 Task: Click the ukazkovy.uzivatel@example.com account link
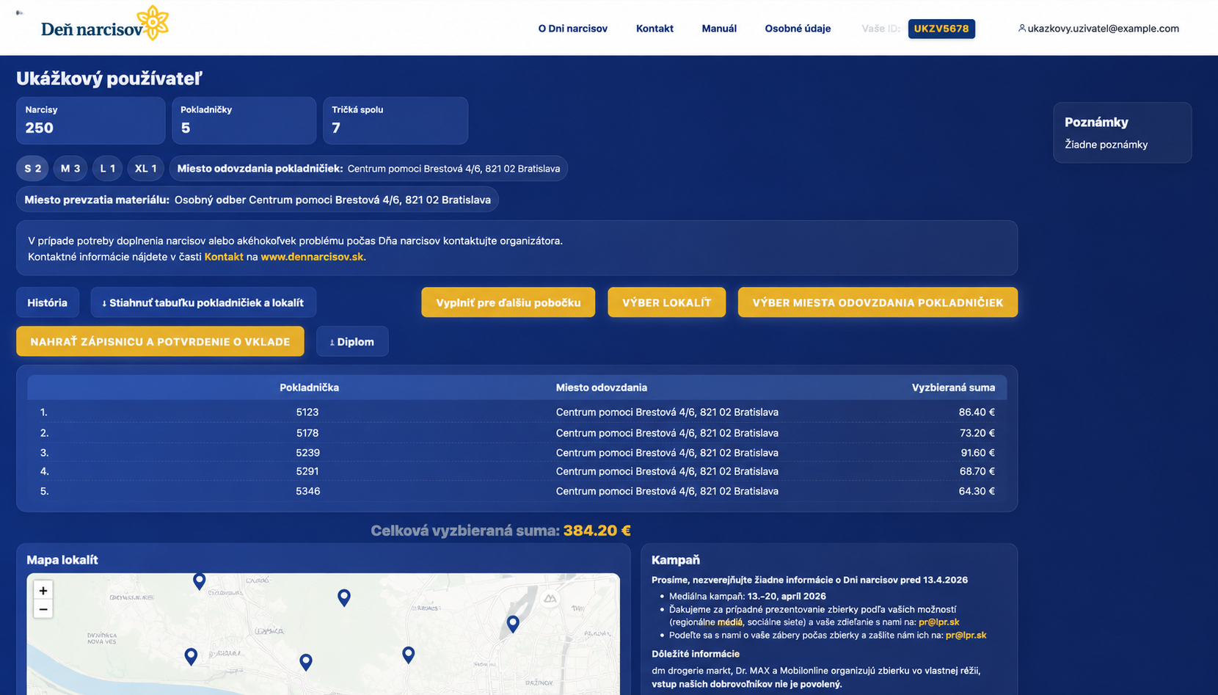coord(1103,29)
